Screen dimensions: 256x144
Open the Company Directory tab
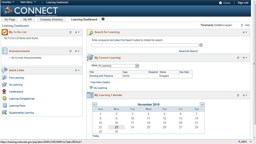click(52, 20)
